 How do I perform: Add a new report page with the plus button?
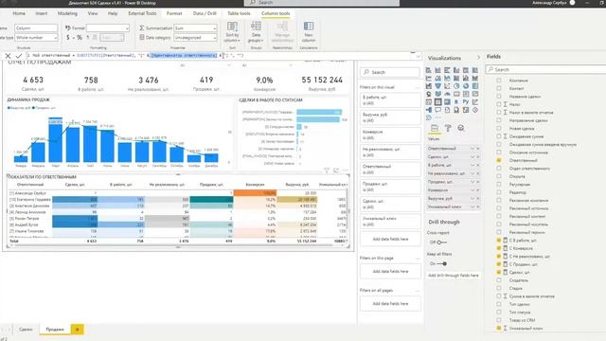(77, 330)
